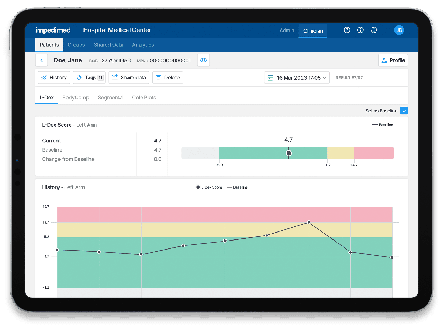Select the L-Dex tab
Screen dimensions: 444x332
point(46,97)
